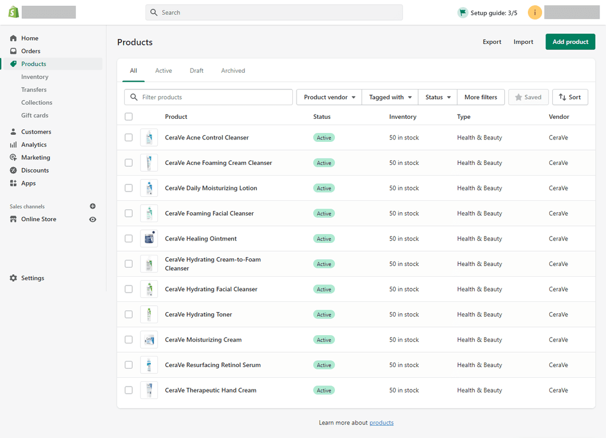Viewport: 606px width, 438px height.
Task: Check the CeraVe Daily Moisturizing Lotion checkbox
Action: click(x=128, y=188)
